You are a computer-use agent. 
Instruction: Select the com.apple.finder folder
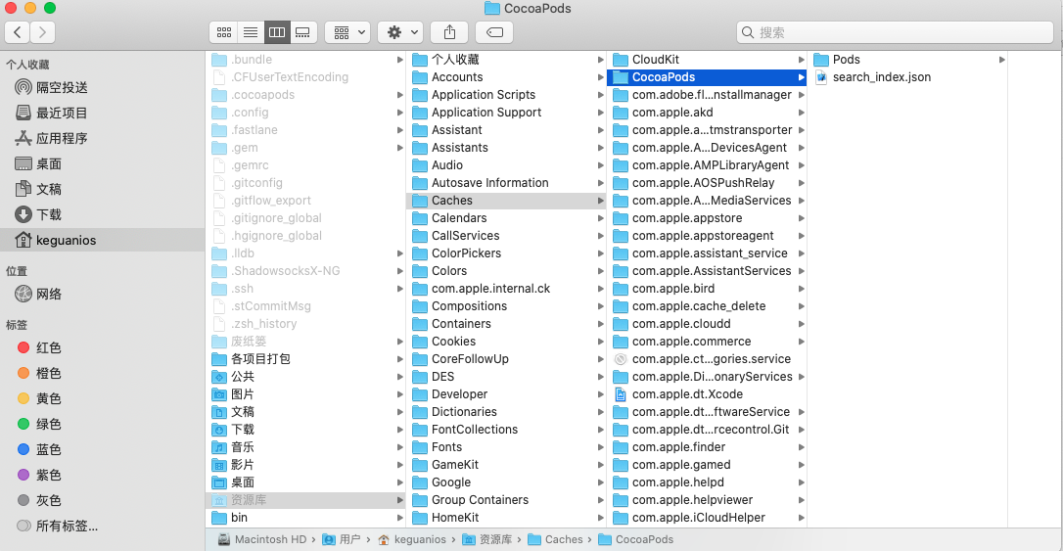[707, 447]
